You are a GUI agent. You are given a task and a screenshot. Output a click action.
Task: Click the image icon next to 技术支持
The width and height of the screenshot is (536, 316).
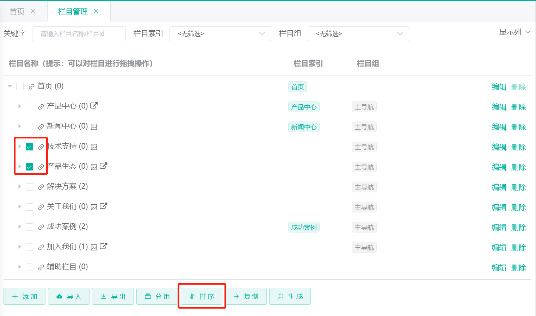(x=94, y=147)
